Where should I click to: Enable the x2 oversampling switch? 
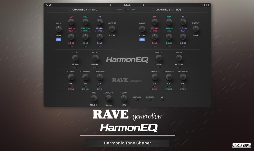click(x=162, y=100)
